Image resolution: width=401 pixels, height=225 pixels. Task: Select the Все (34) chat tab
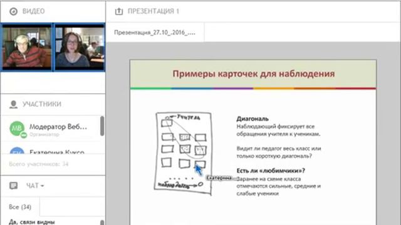coord(20,207)
